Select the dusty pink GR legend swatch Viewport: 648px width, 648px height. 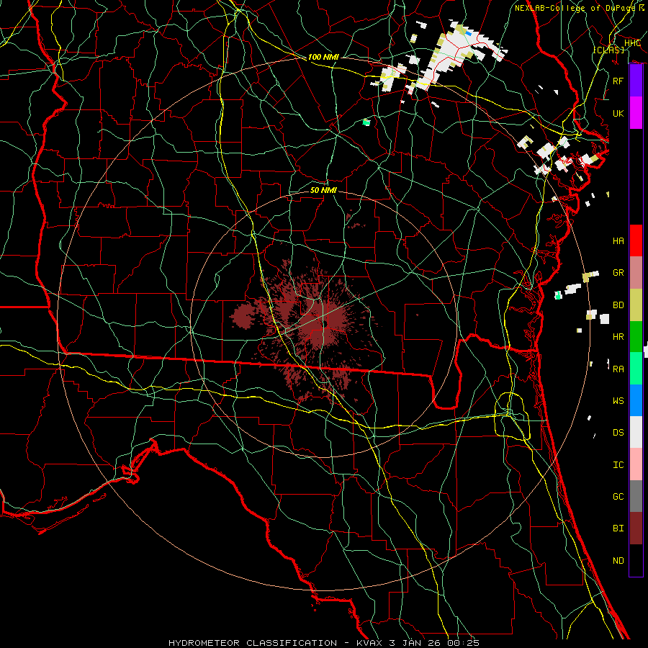(636, 273)
